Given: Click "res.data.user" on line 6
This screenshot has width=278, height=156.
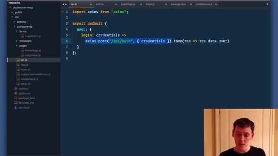Looking at the screenshot, I should pos(213,41).
